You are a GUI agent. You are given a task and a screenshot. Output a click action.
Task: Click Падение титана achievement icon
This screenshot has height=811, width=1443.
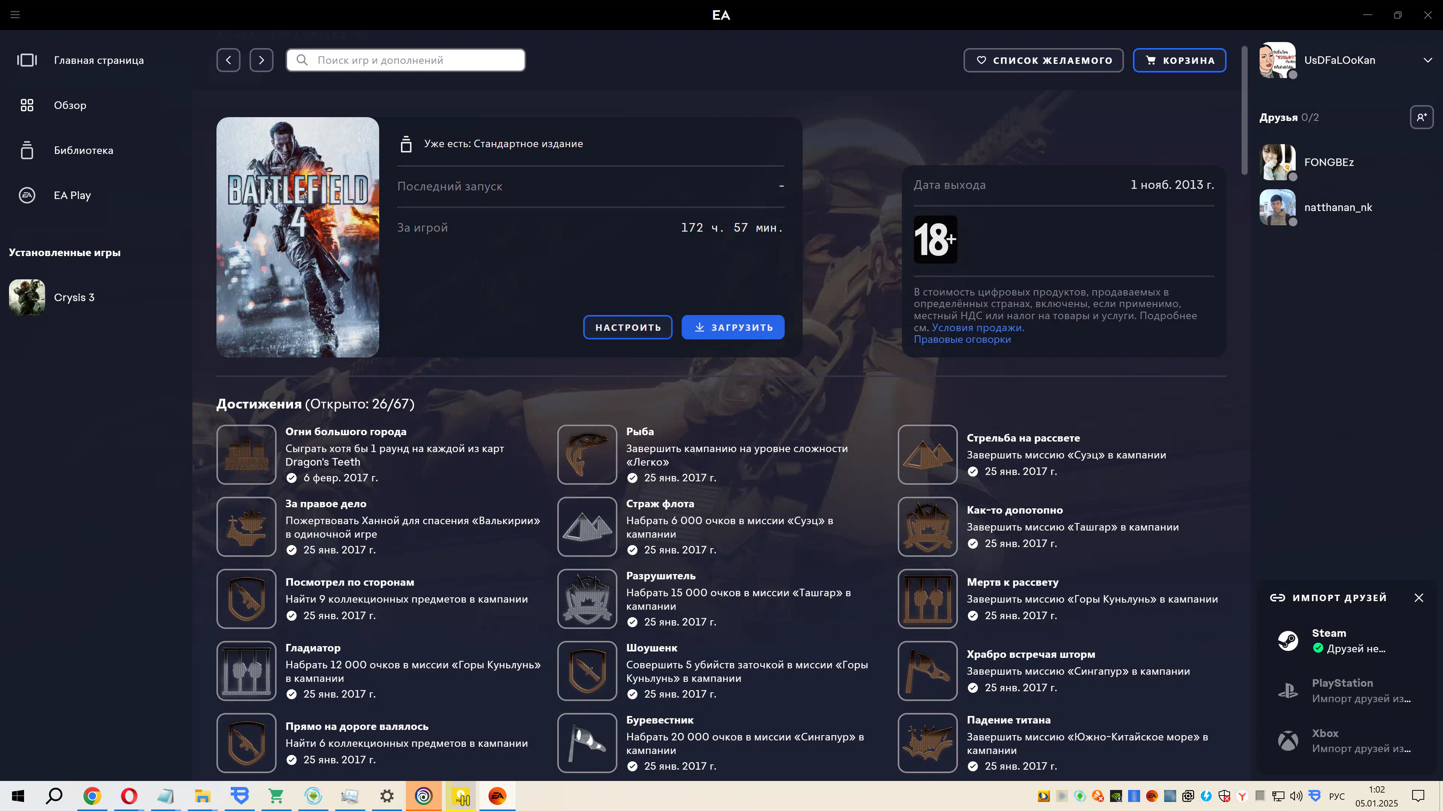coord(928,743)
